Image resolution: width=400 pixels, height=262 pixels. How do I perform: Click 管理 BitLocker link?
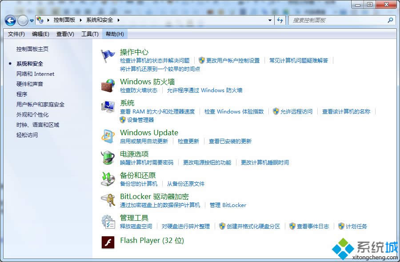click(228, 205)
